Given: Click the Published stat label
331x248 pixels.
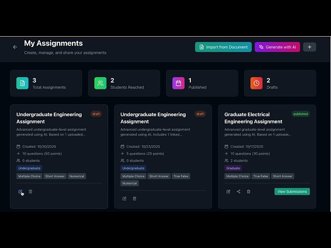Looking at the screenshot, I should click(198, 87).
